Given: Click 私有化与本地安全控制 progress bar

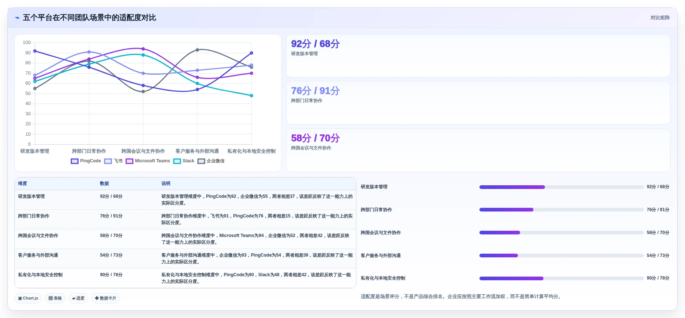Looking at the screenshot, I should tap(561, 278).
